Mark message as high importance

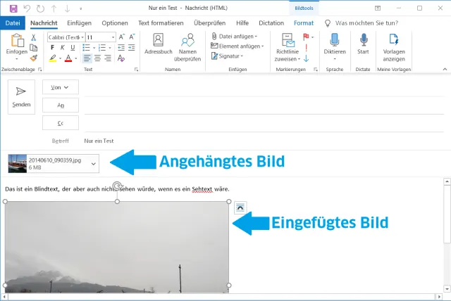click(x=307, y=48)
